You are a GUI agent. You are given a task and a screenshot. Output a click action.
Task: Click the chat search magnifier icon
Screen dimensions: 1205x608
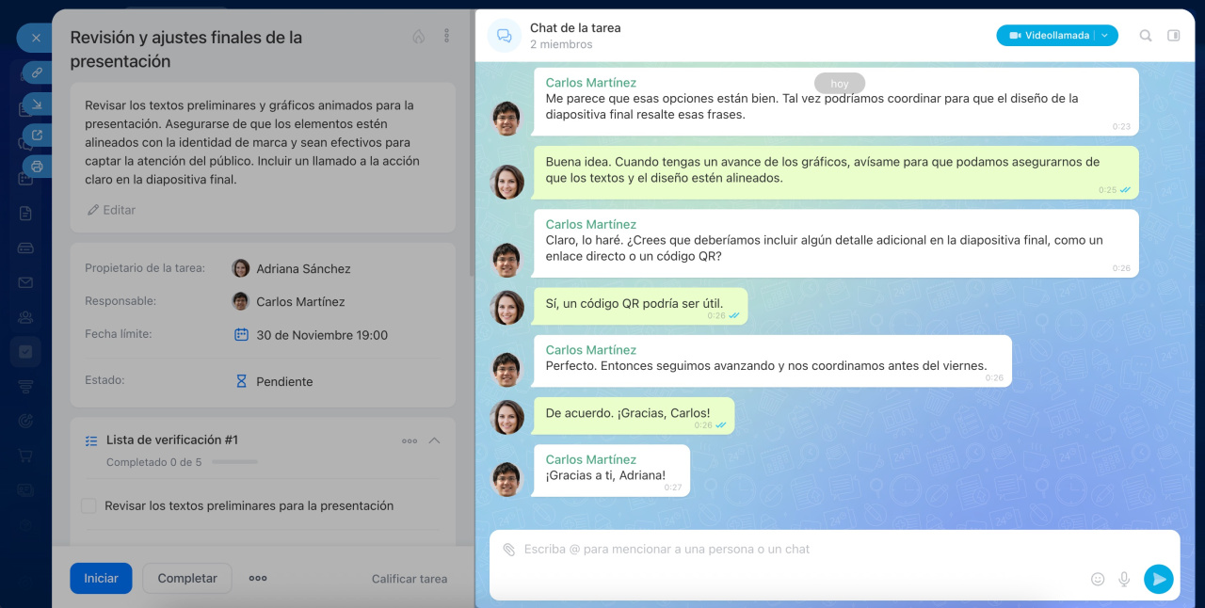[1146, 36]
